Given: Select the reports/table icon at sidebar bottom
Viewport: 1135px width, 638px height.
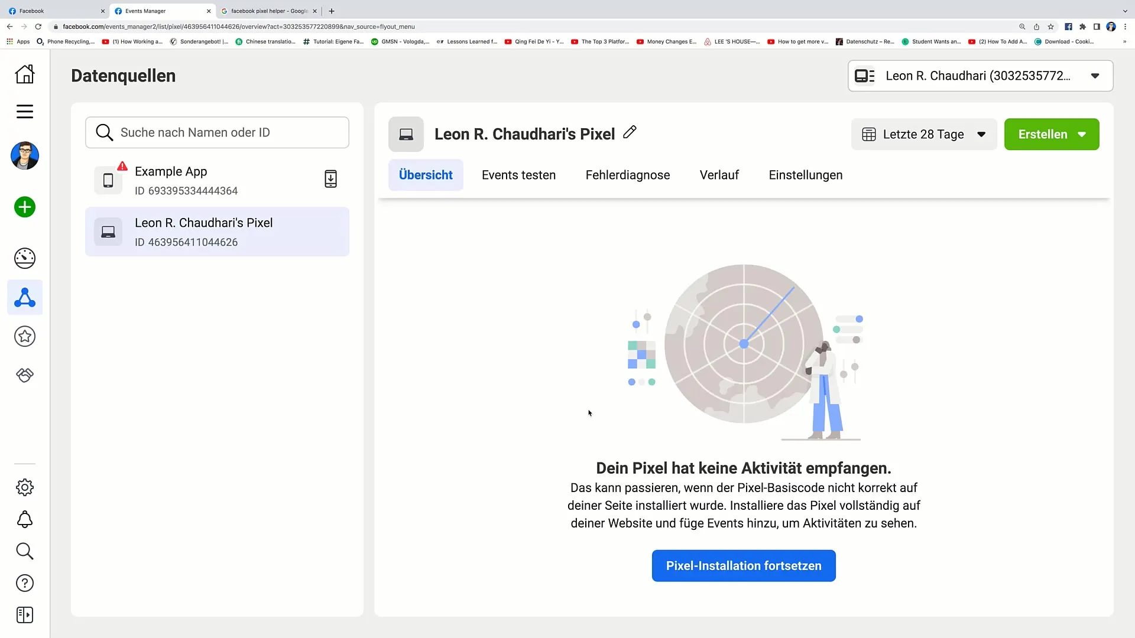Looking at the screenshot, I should 25,616.
